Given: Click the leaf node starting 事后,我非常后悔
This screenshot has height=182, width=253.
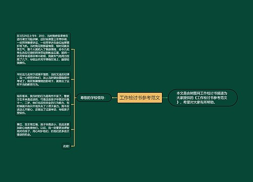Looking at the screenshot, I should pos(43,129).
